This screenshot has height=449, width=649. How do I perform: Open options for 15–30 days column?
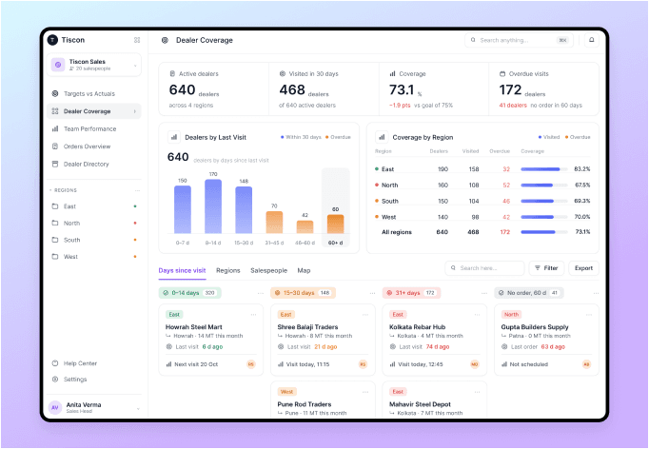372,293
